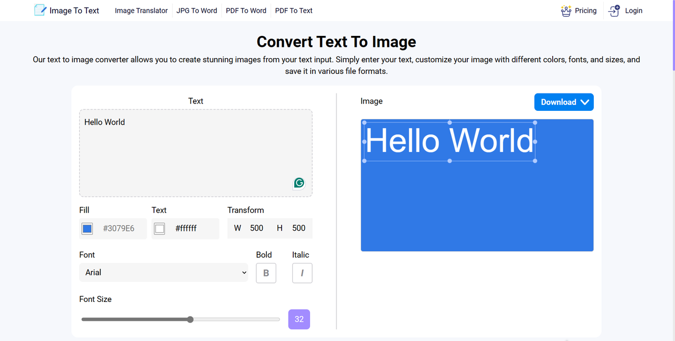The height and width of the screenshot is (341, 675).
Task: Click the Transform label
Action: tap(246, 210)
